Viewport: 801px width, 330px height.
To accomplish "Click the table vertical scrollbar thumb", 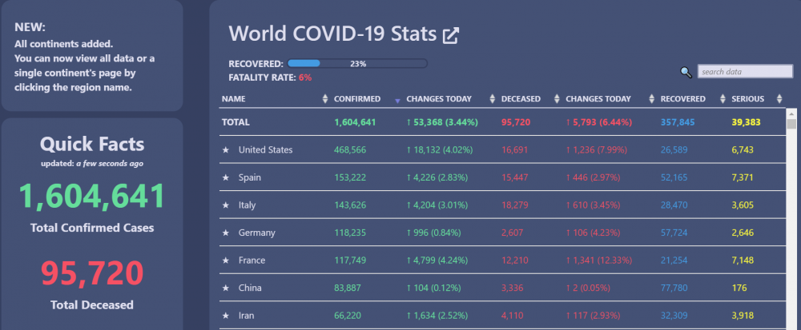I will pyautogui.click(x=791, y=125).
